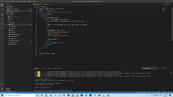Click UTF-8 encoding in status bar
This screenshot has width=173, height=97.
[149, 92]
